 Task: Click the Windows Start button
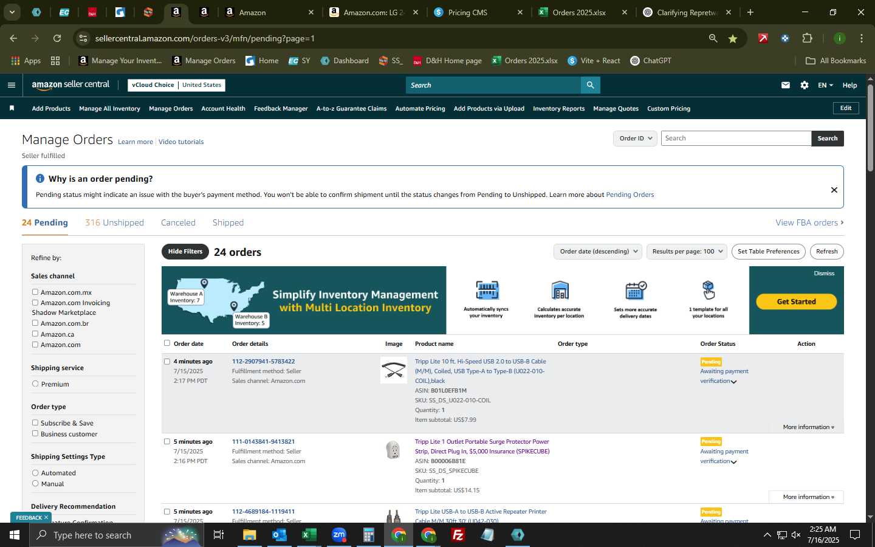15,535
